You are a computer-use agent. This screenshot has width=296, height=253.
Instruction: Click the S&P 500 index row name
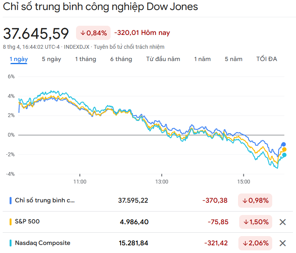[x=27, y=222]
